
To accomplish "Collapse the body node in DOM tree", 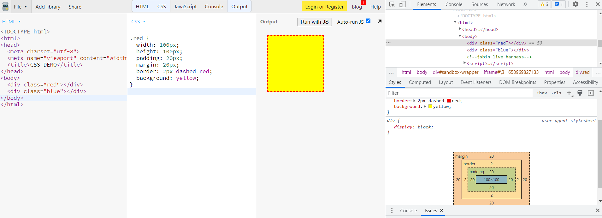I will pyautogui.click(x=460, y=36).
